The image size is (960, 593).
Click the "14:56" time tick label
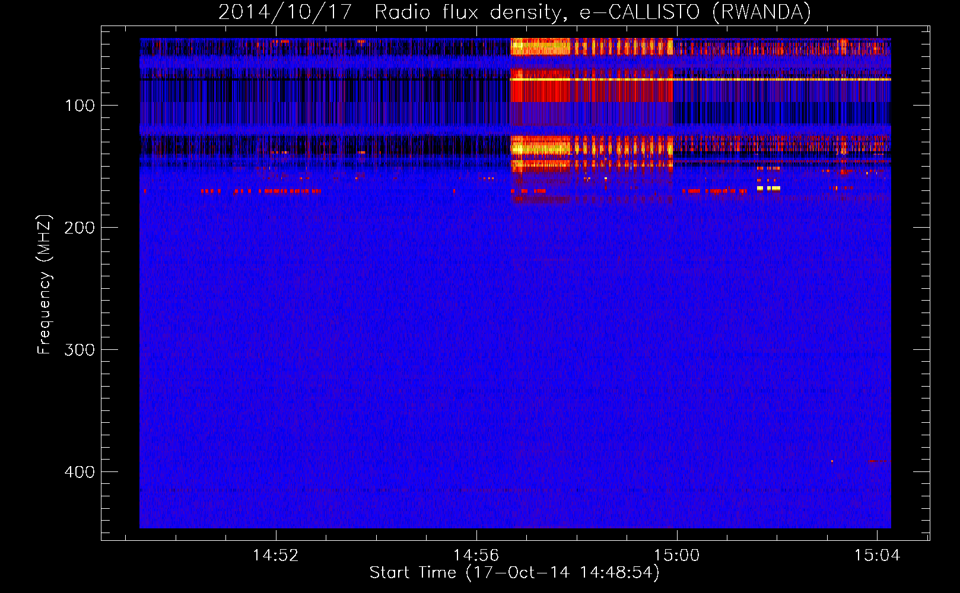point(476,556)
